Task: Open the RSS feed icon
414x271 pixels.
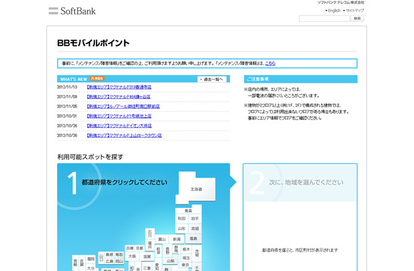Action: (97, 79)
